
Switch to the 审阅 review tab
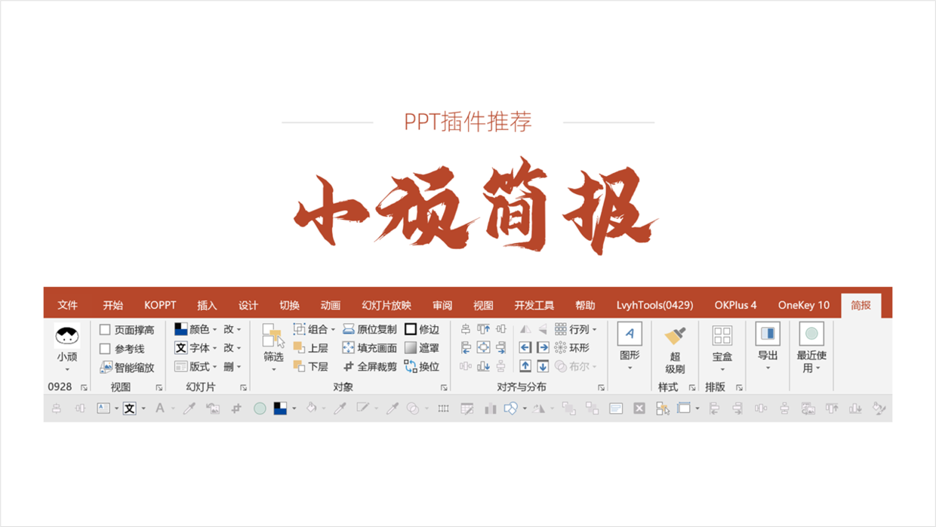[442, 305]
